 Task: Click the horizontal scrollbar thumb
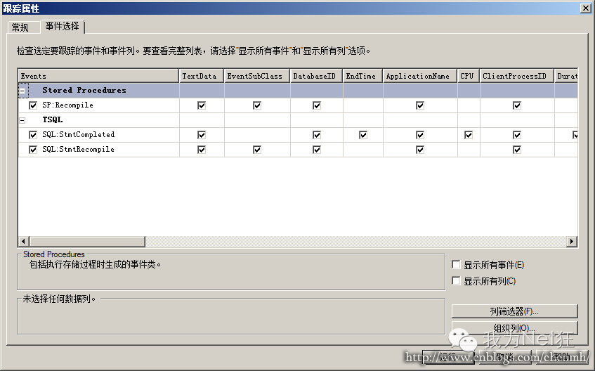[87, 241]
